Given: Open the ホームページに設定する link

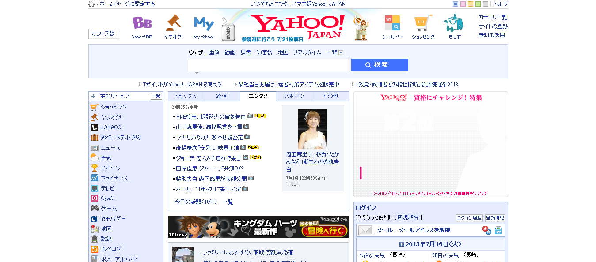Looking at the screenshot, I should pyautogui.click(x=127, y=4).
